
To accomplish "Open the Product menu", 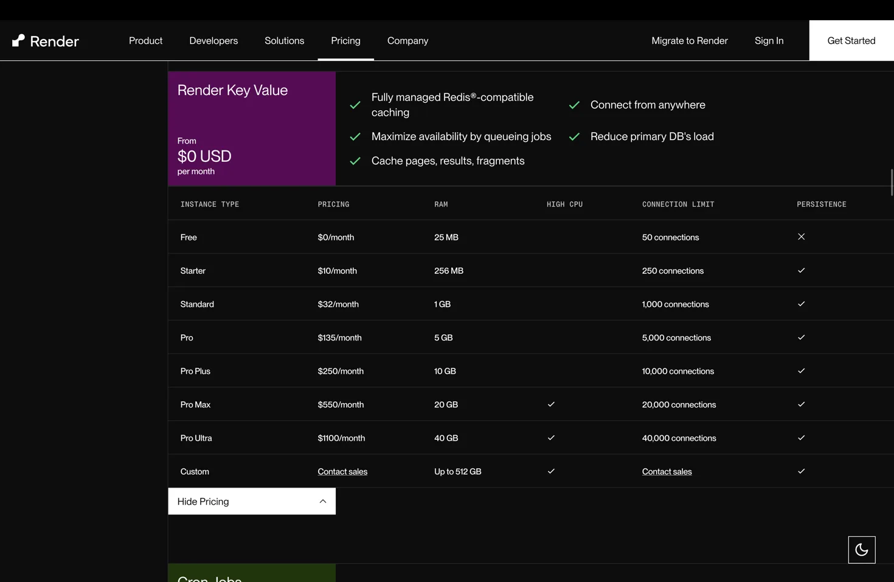I will tap(145, 41).
